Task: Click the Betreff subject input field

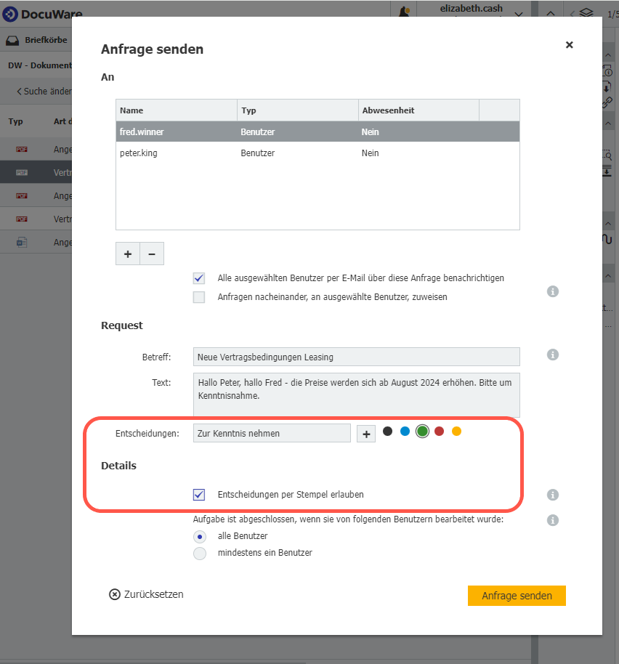Action: [356, 357]
